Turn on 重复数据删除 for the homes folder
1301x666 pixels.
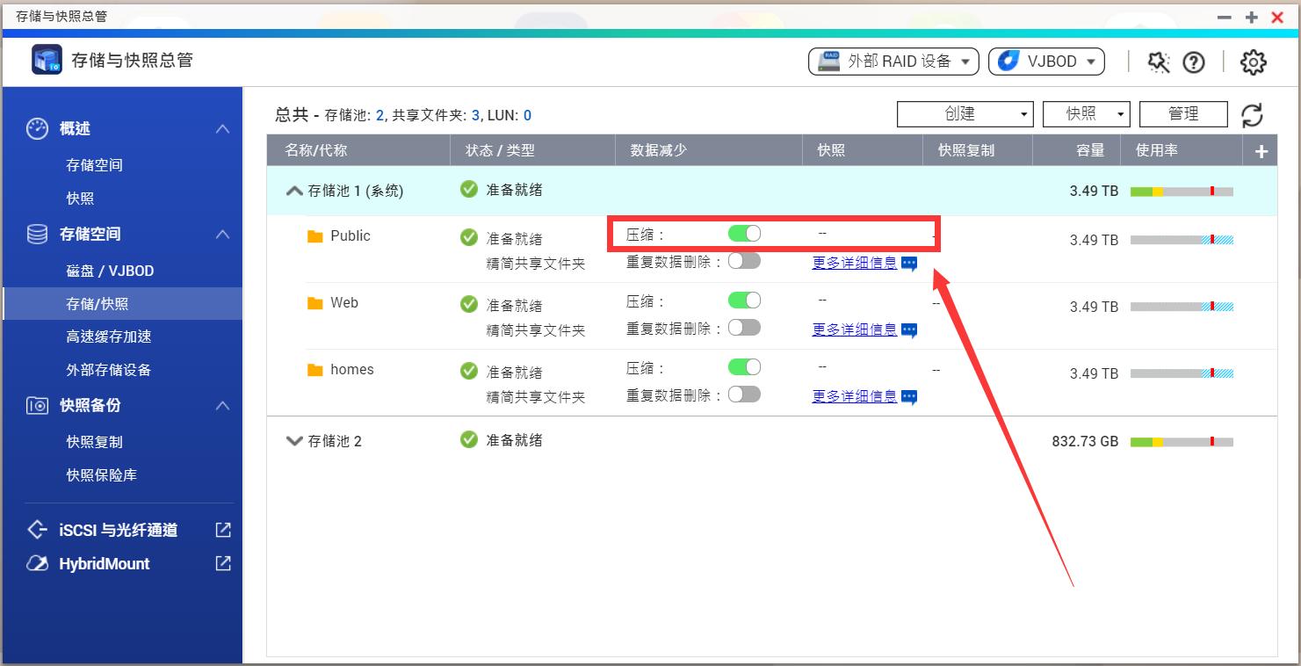coord(744,394)
